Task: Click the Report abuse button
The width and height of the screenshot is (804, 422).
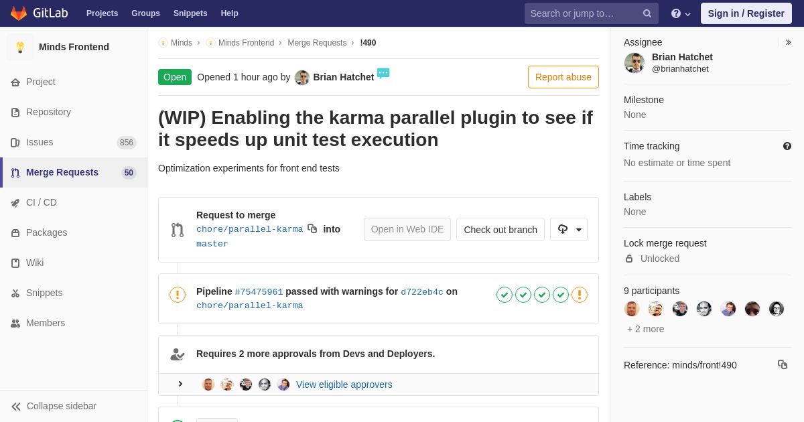Action: [563, 77]
